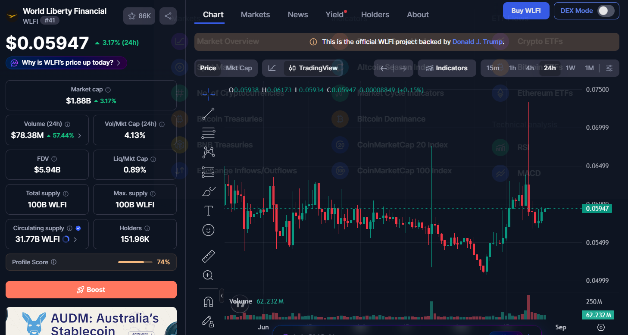
Task: Set chart interval to 15m
Action: click(x=493, y=68)
